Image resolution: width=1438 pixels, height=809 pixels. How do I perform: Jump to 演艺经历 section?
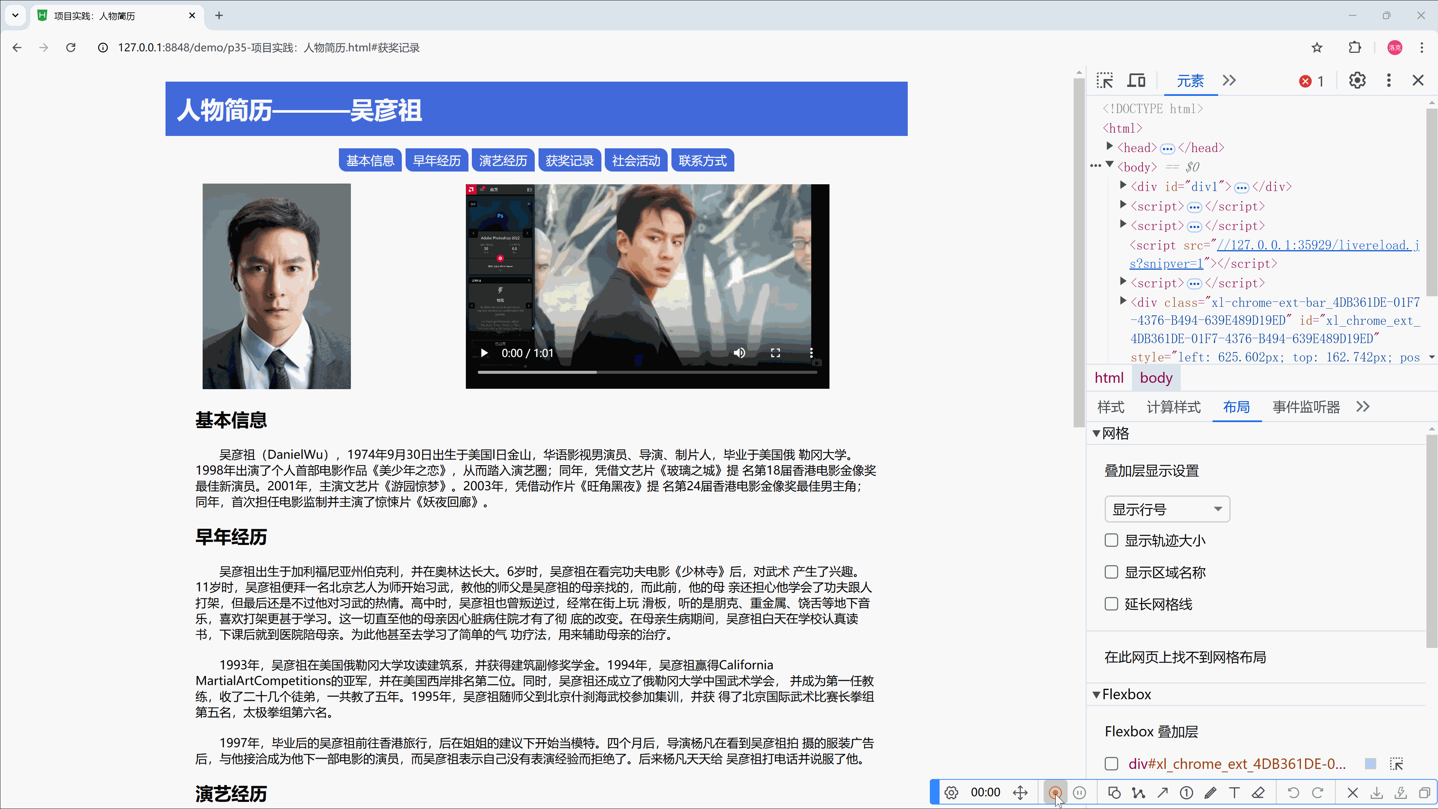[x=503, y=161]
